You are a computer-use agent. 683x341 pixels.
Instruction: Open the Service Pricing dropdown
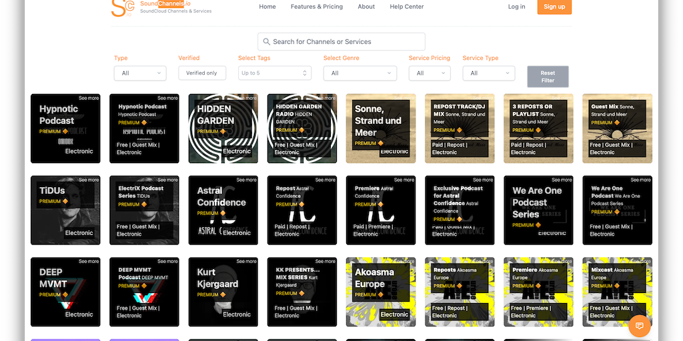430,73
